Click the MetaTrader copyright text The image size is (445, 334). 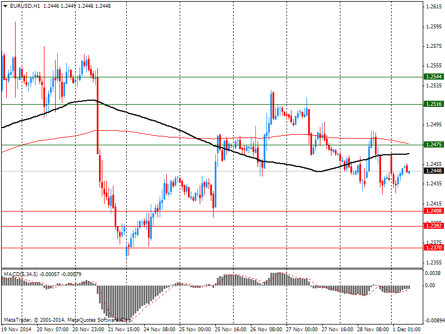point(68,320)
